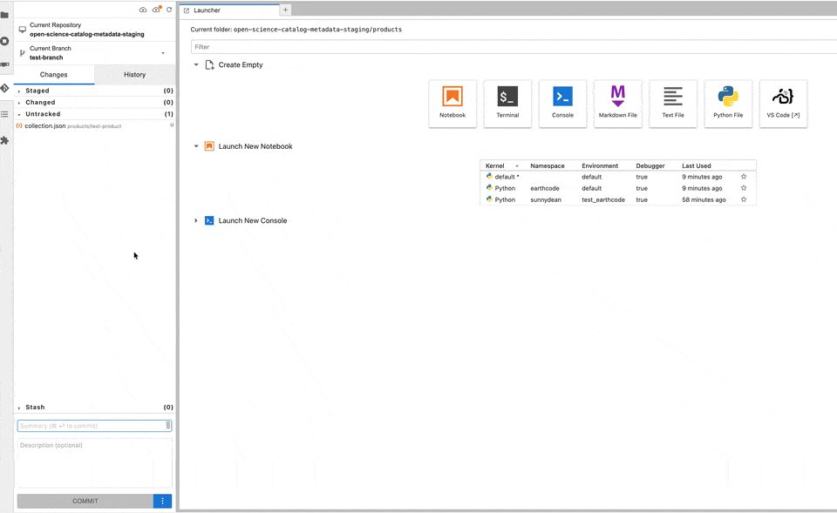Pull latest changes with cloud download icon
Screen dimensions: 837x513
click(143, 10)
